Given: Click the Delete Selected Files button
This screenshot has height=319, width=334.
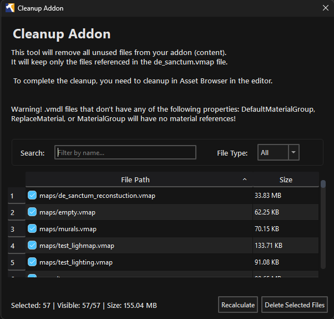Looking at the screenshot, I should (295, 305).
